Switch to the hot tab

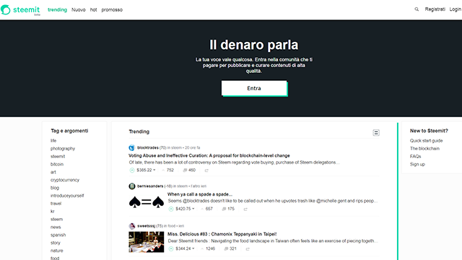(x=93, y=9)
